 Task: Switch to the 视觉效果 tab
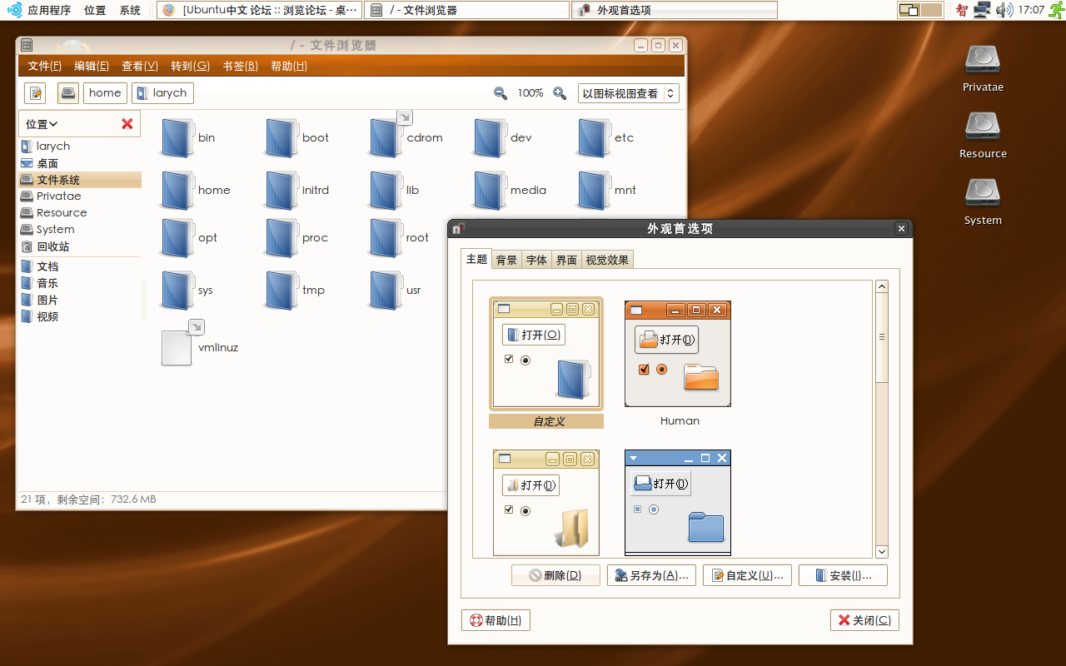pyautogui.click(x=607, y=260)
